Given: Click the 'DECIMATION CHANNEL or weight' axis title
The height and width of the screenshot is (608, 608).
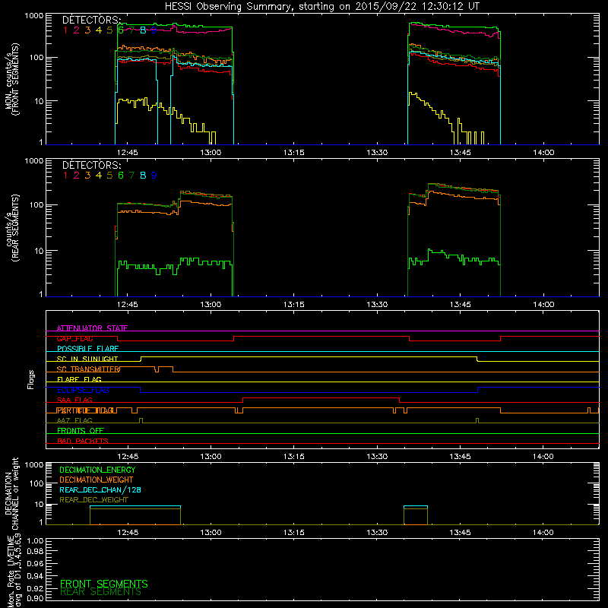Looking at the screenshot, I should click(11, 493).
